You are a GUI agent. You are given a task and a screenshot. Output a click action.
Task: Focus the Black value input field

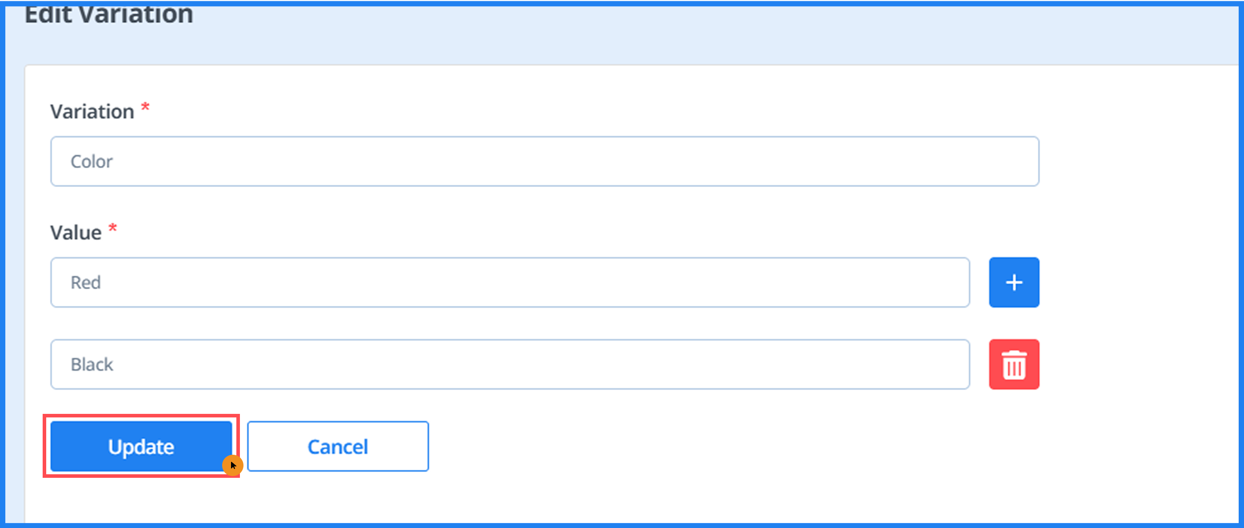pyautogui.click(x=510, y=365)
